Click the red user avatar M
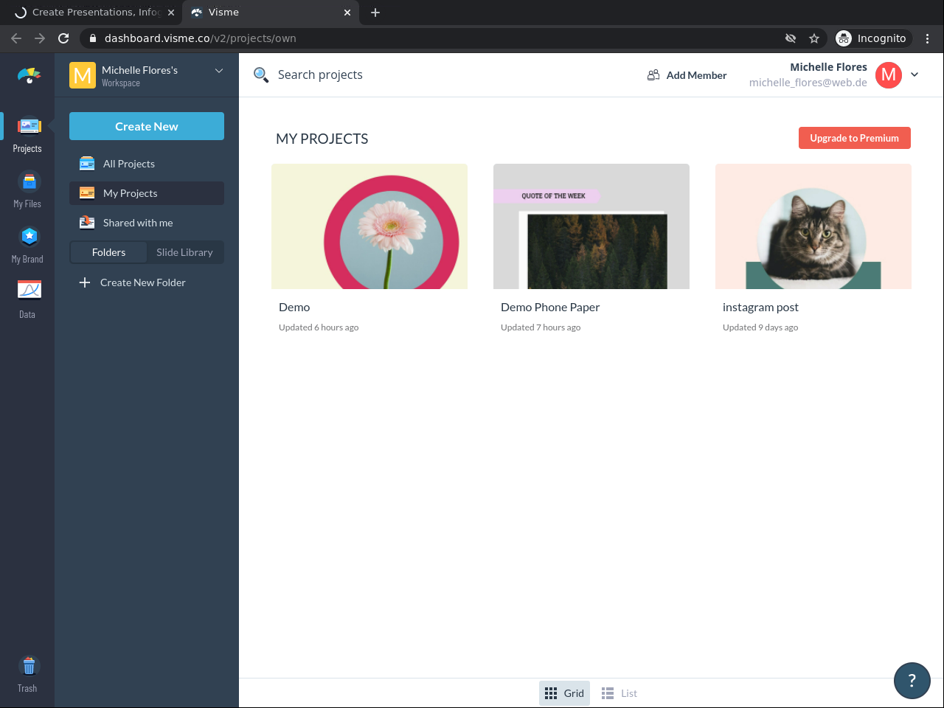Image resolution: width=944 pixels, height=708 pixels. click(x=889, y=75)
